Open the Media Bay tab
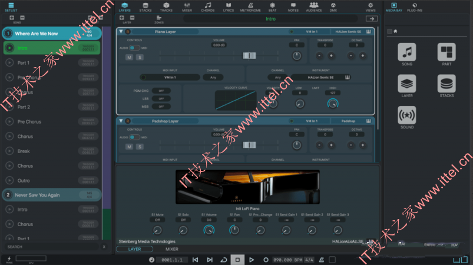 (x=394, y=7)
